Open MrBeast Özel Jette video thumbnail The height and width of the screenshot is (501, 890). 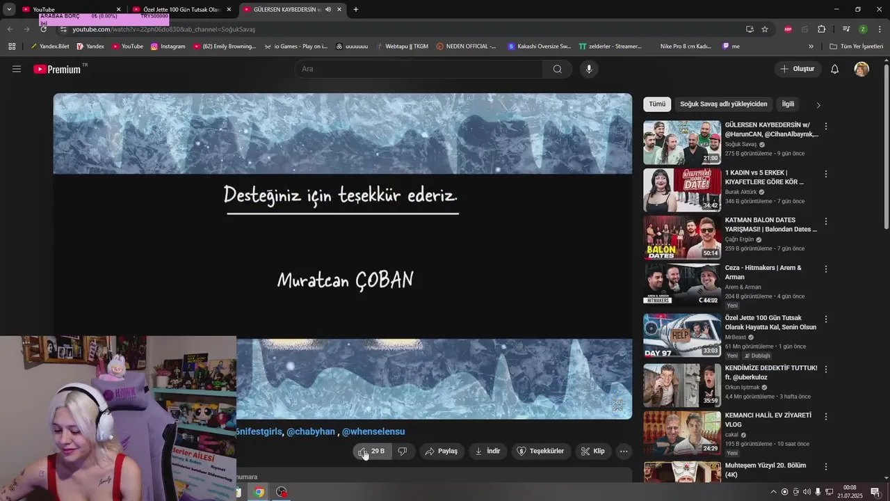(x=682, y=335)
